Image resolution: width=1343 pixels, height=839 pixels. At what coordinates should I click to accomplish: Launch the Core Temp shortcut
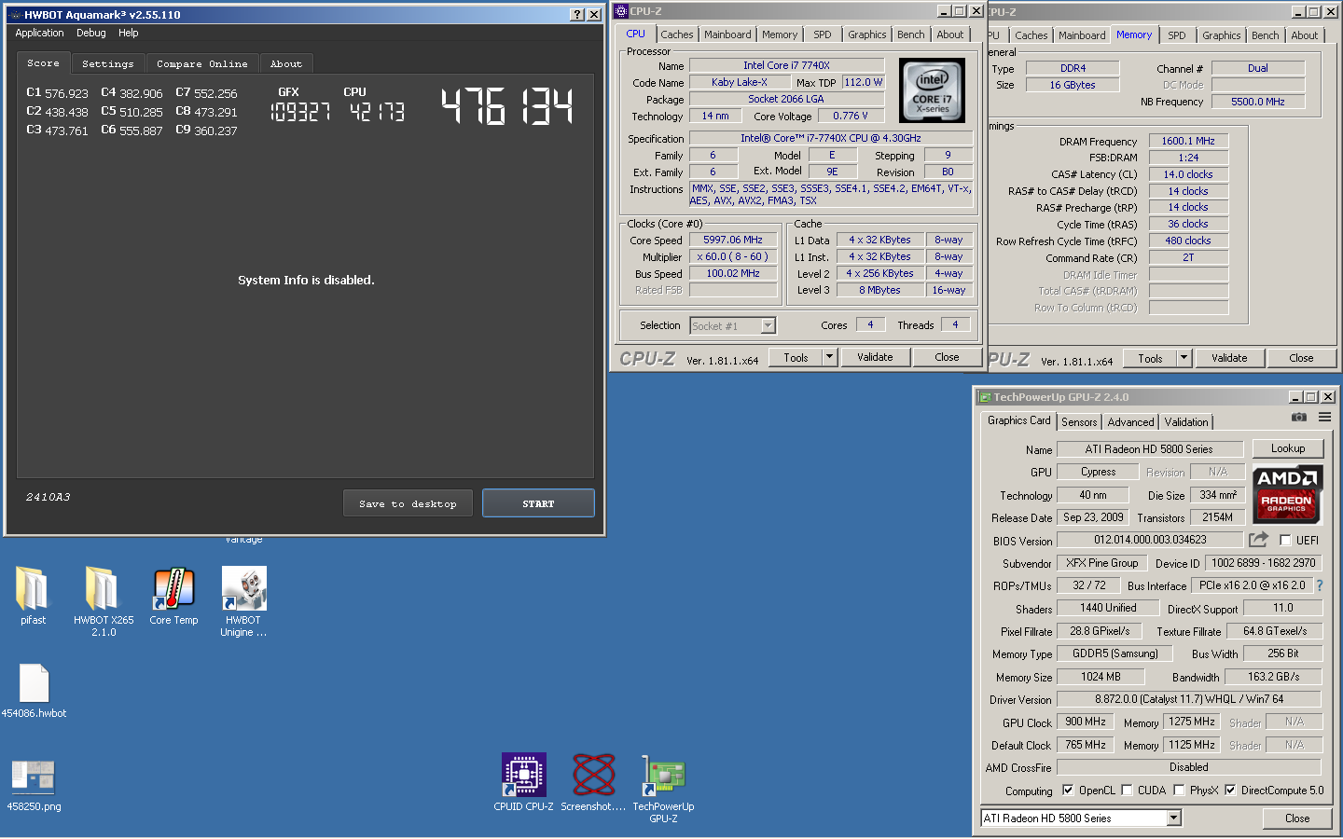(x=173, y=596)
